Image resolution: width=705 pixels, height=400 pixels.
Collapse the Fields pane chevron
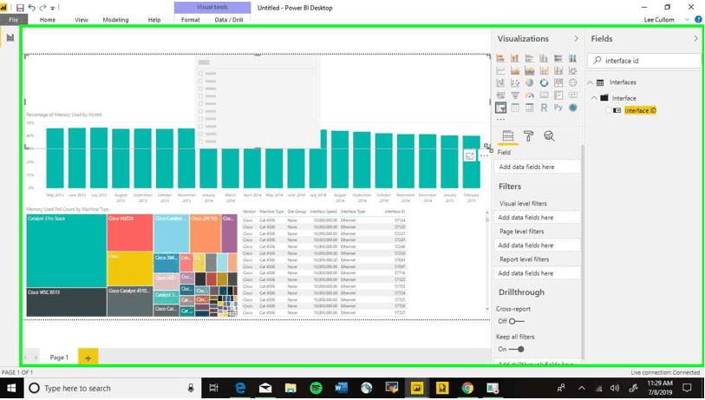[x=696, y=39]
